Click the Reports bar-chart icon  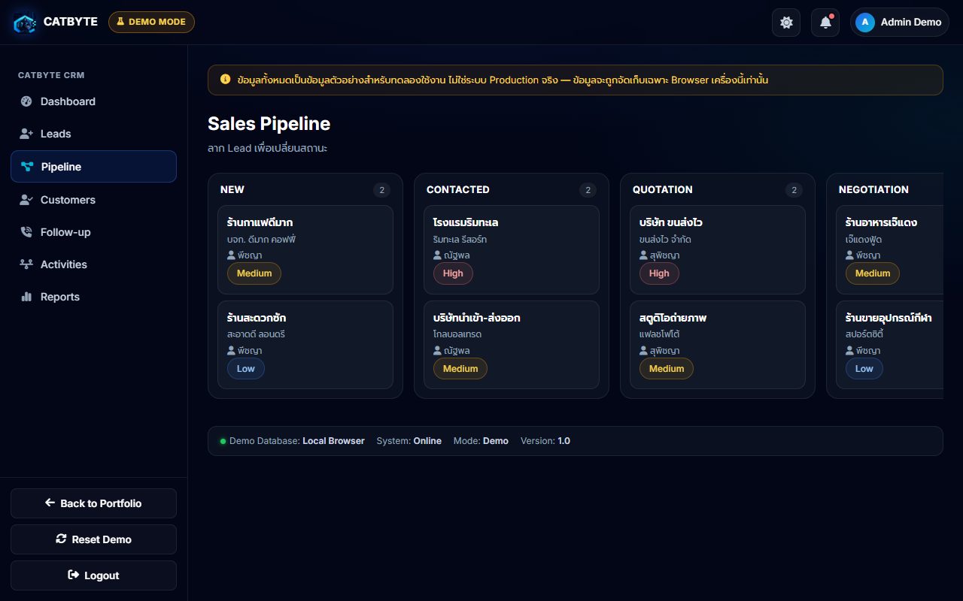click(x=26, y=297)
